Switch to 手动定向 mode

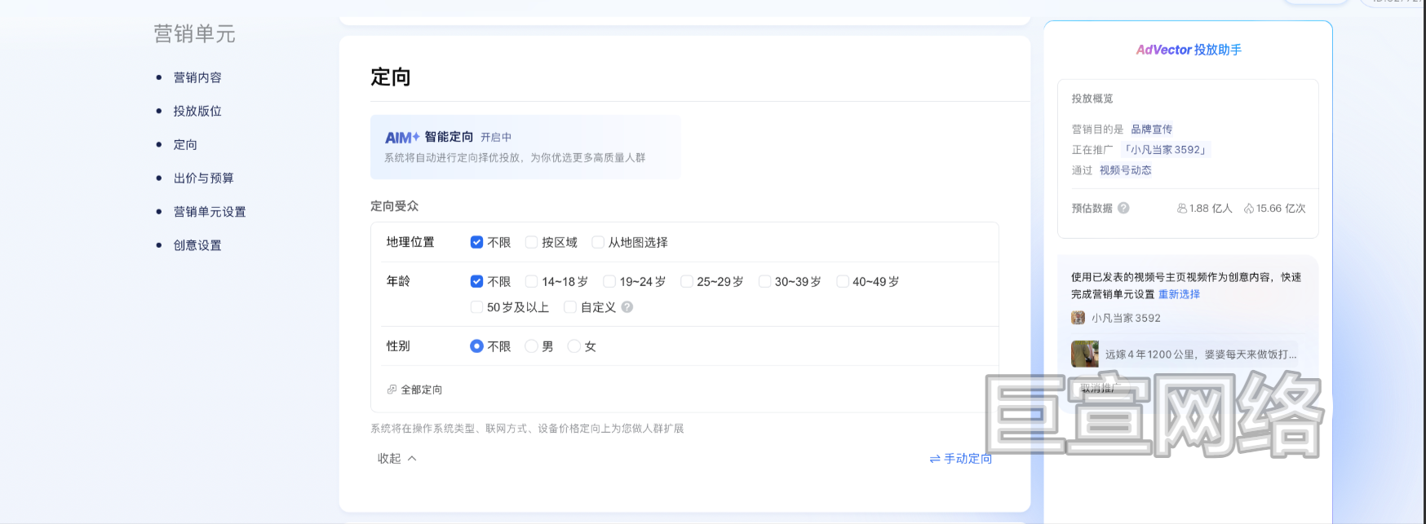(x=961, y=459)
